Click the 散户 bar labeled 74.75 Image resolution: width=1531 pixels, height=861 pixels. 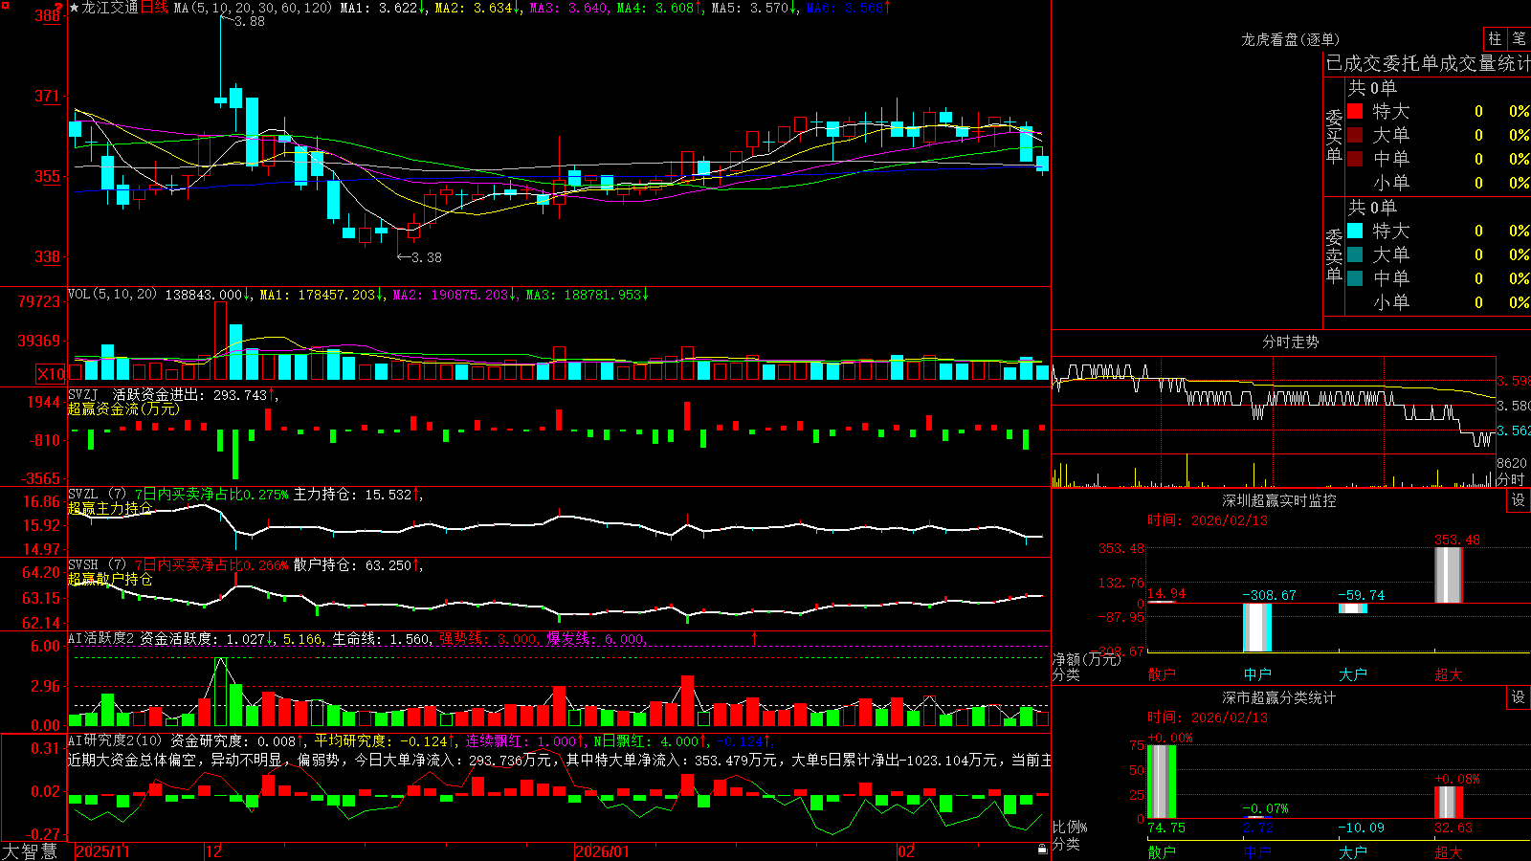(1162, 781)
